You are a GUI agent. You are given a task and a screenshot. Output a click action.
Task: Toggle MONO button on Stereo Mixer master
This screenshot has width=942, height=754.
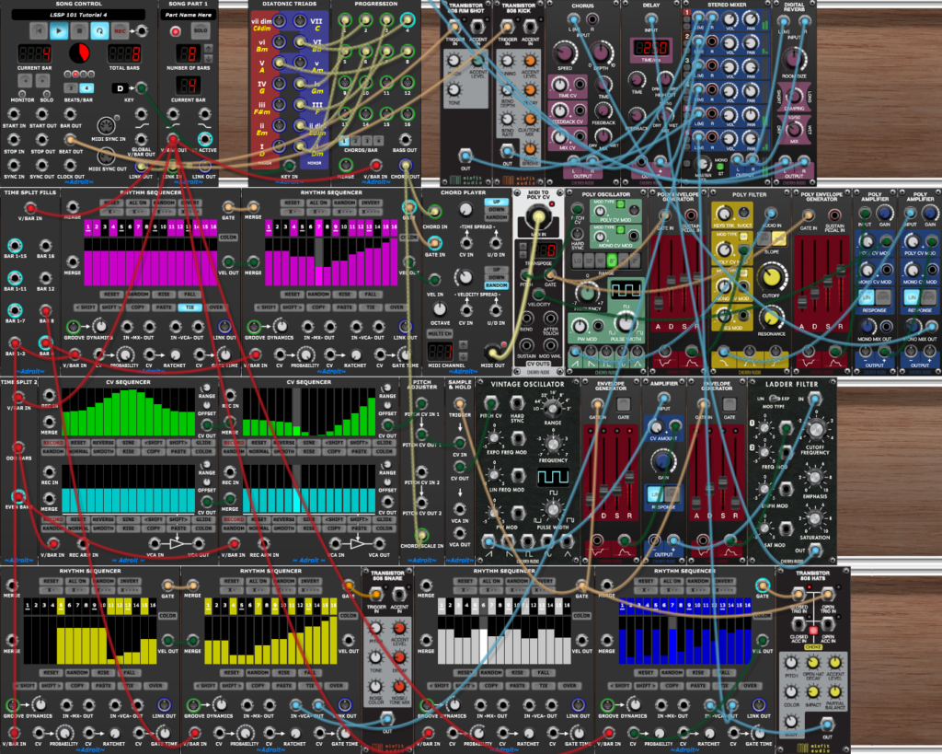tap(721, 167)
